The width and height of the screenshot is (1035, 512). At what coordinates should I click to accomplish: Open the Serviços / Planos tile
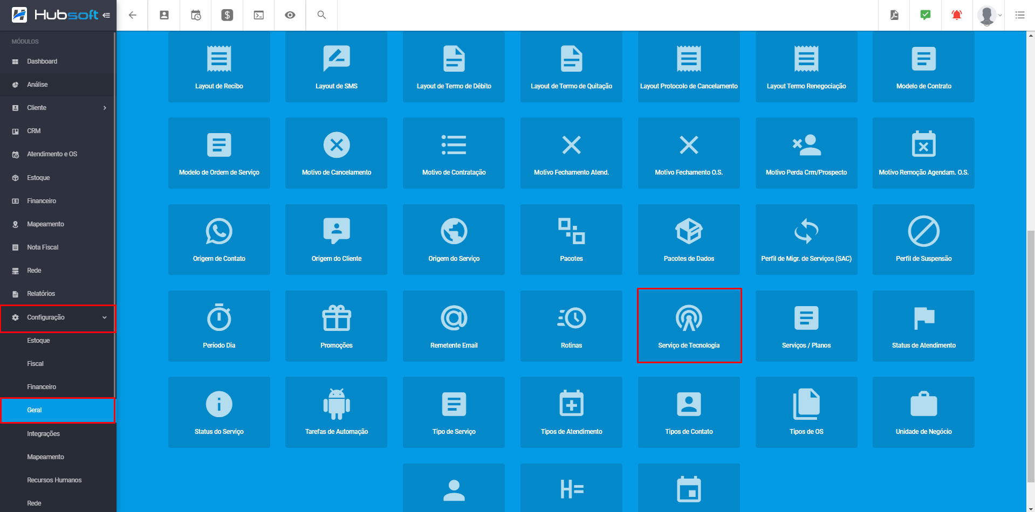[806, 326]
